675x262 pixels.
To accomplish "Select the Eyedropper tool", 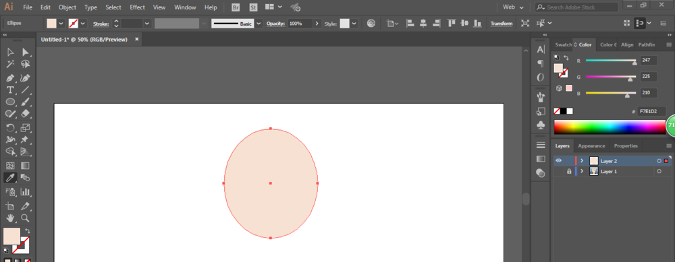I will pos(10,177).
